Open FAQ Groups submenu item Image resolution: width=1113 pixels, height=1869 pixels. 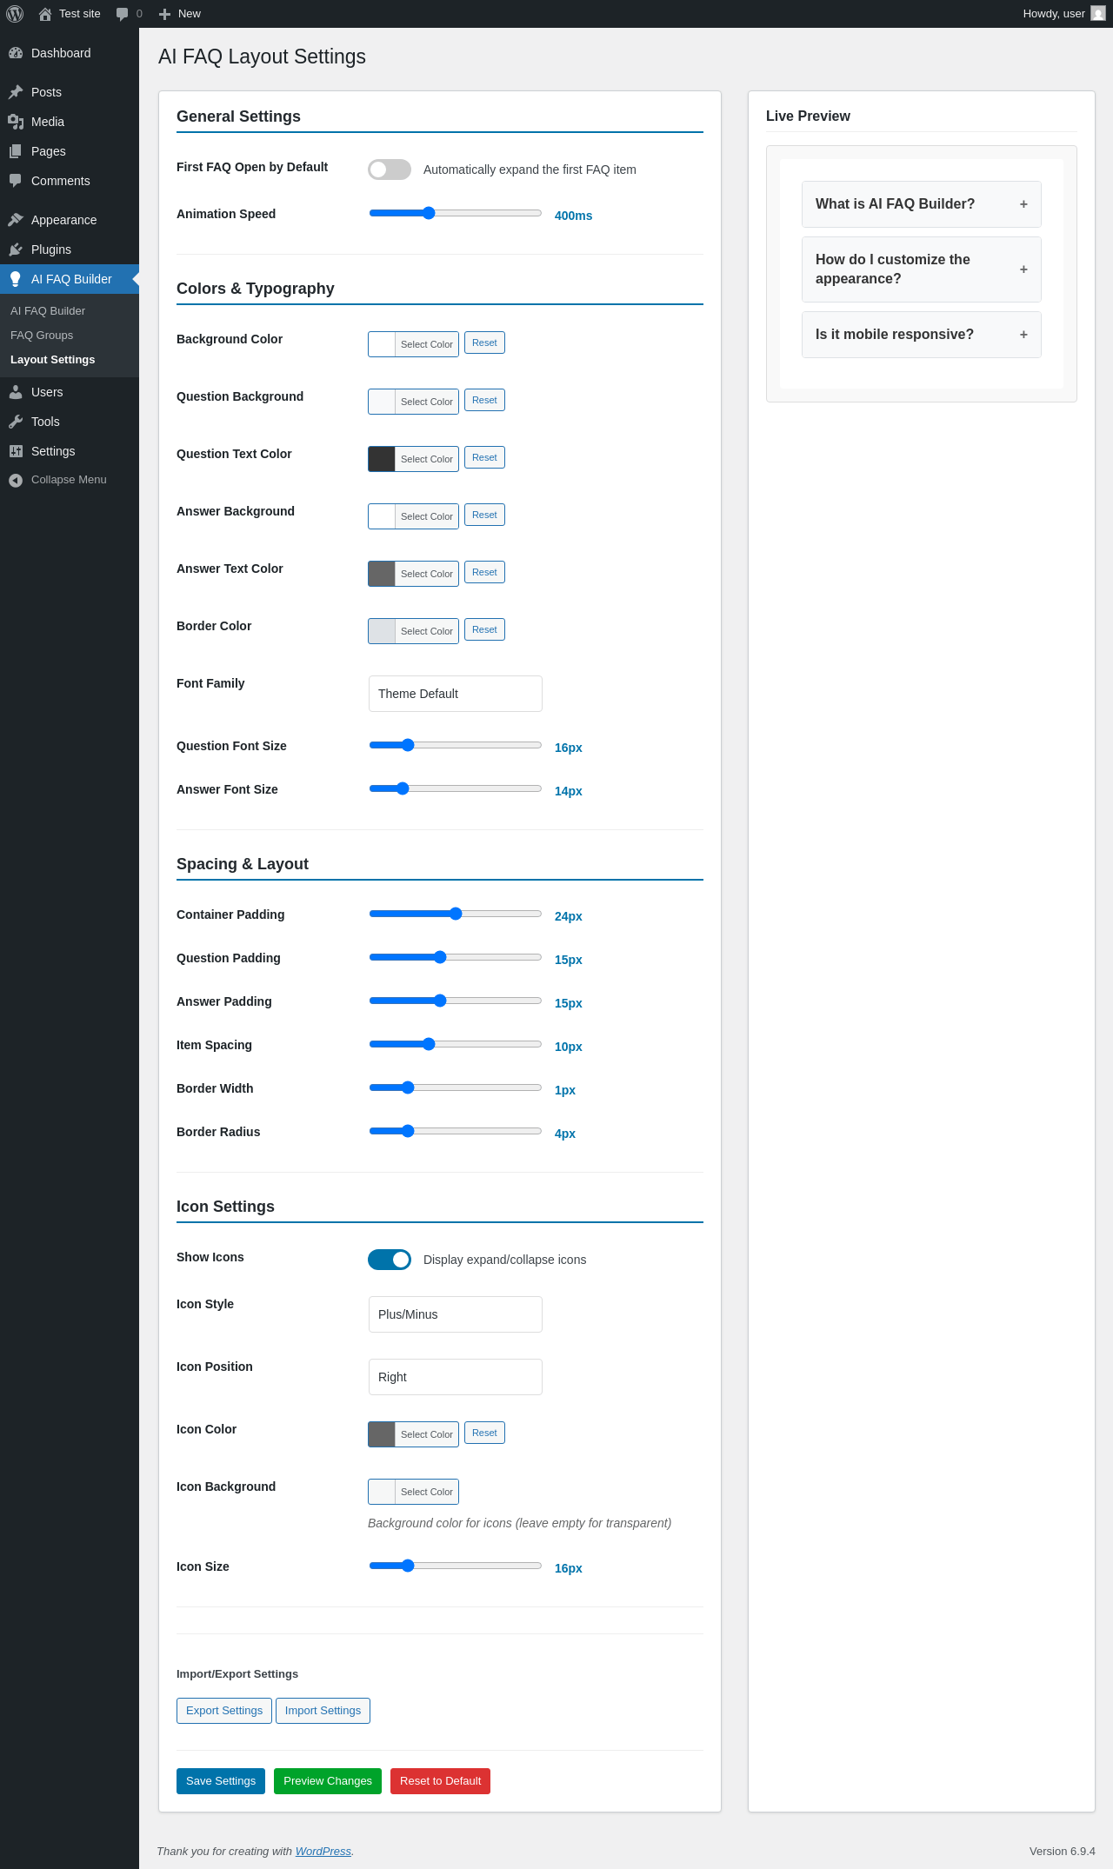pos(42,336)
